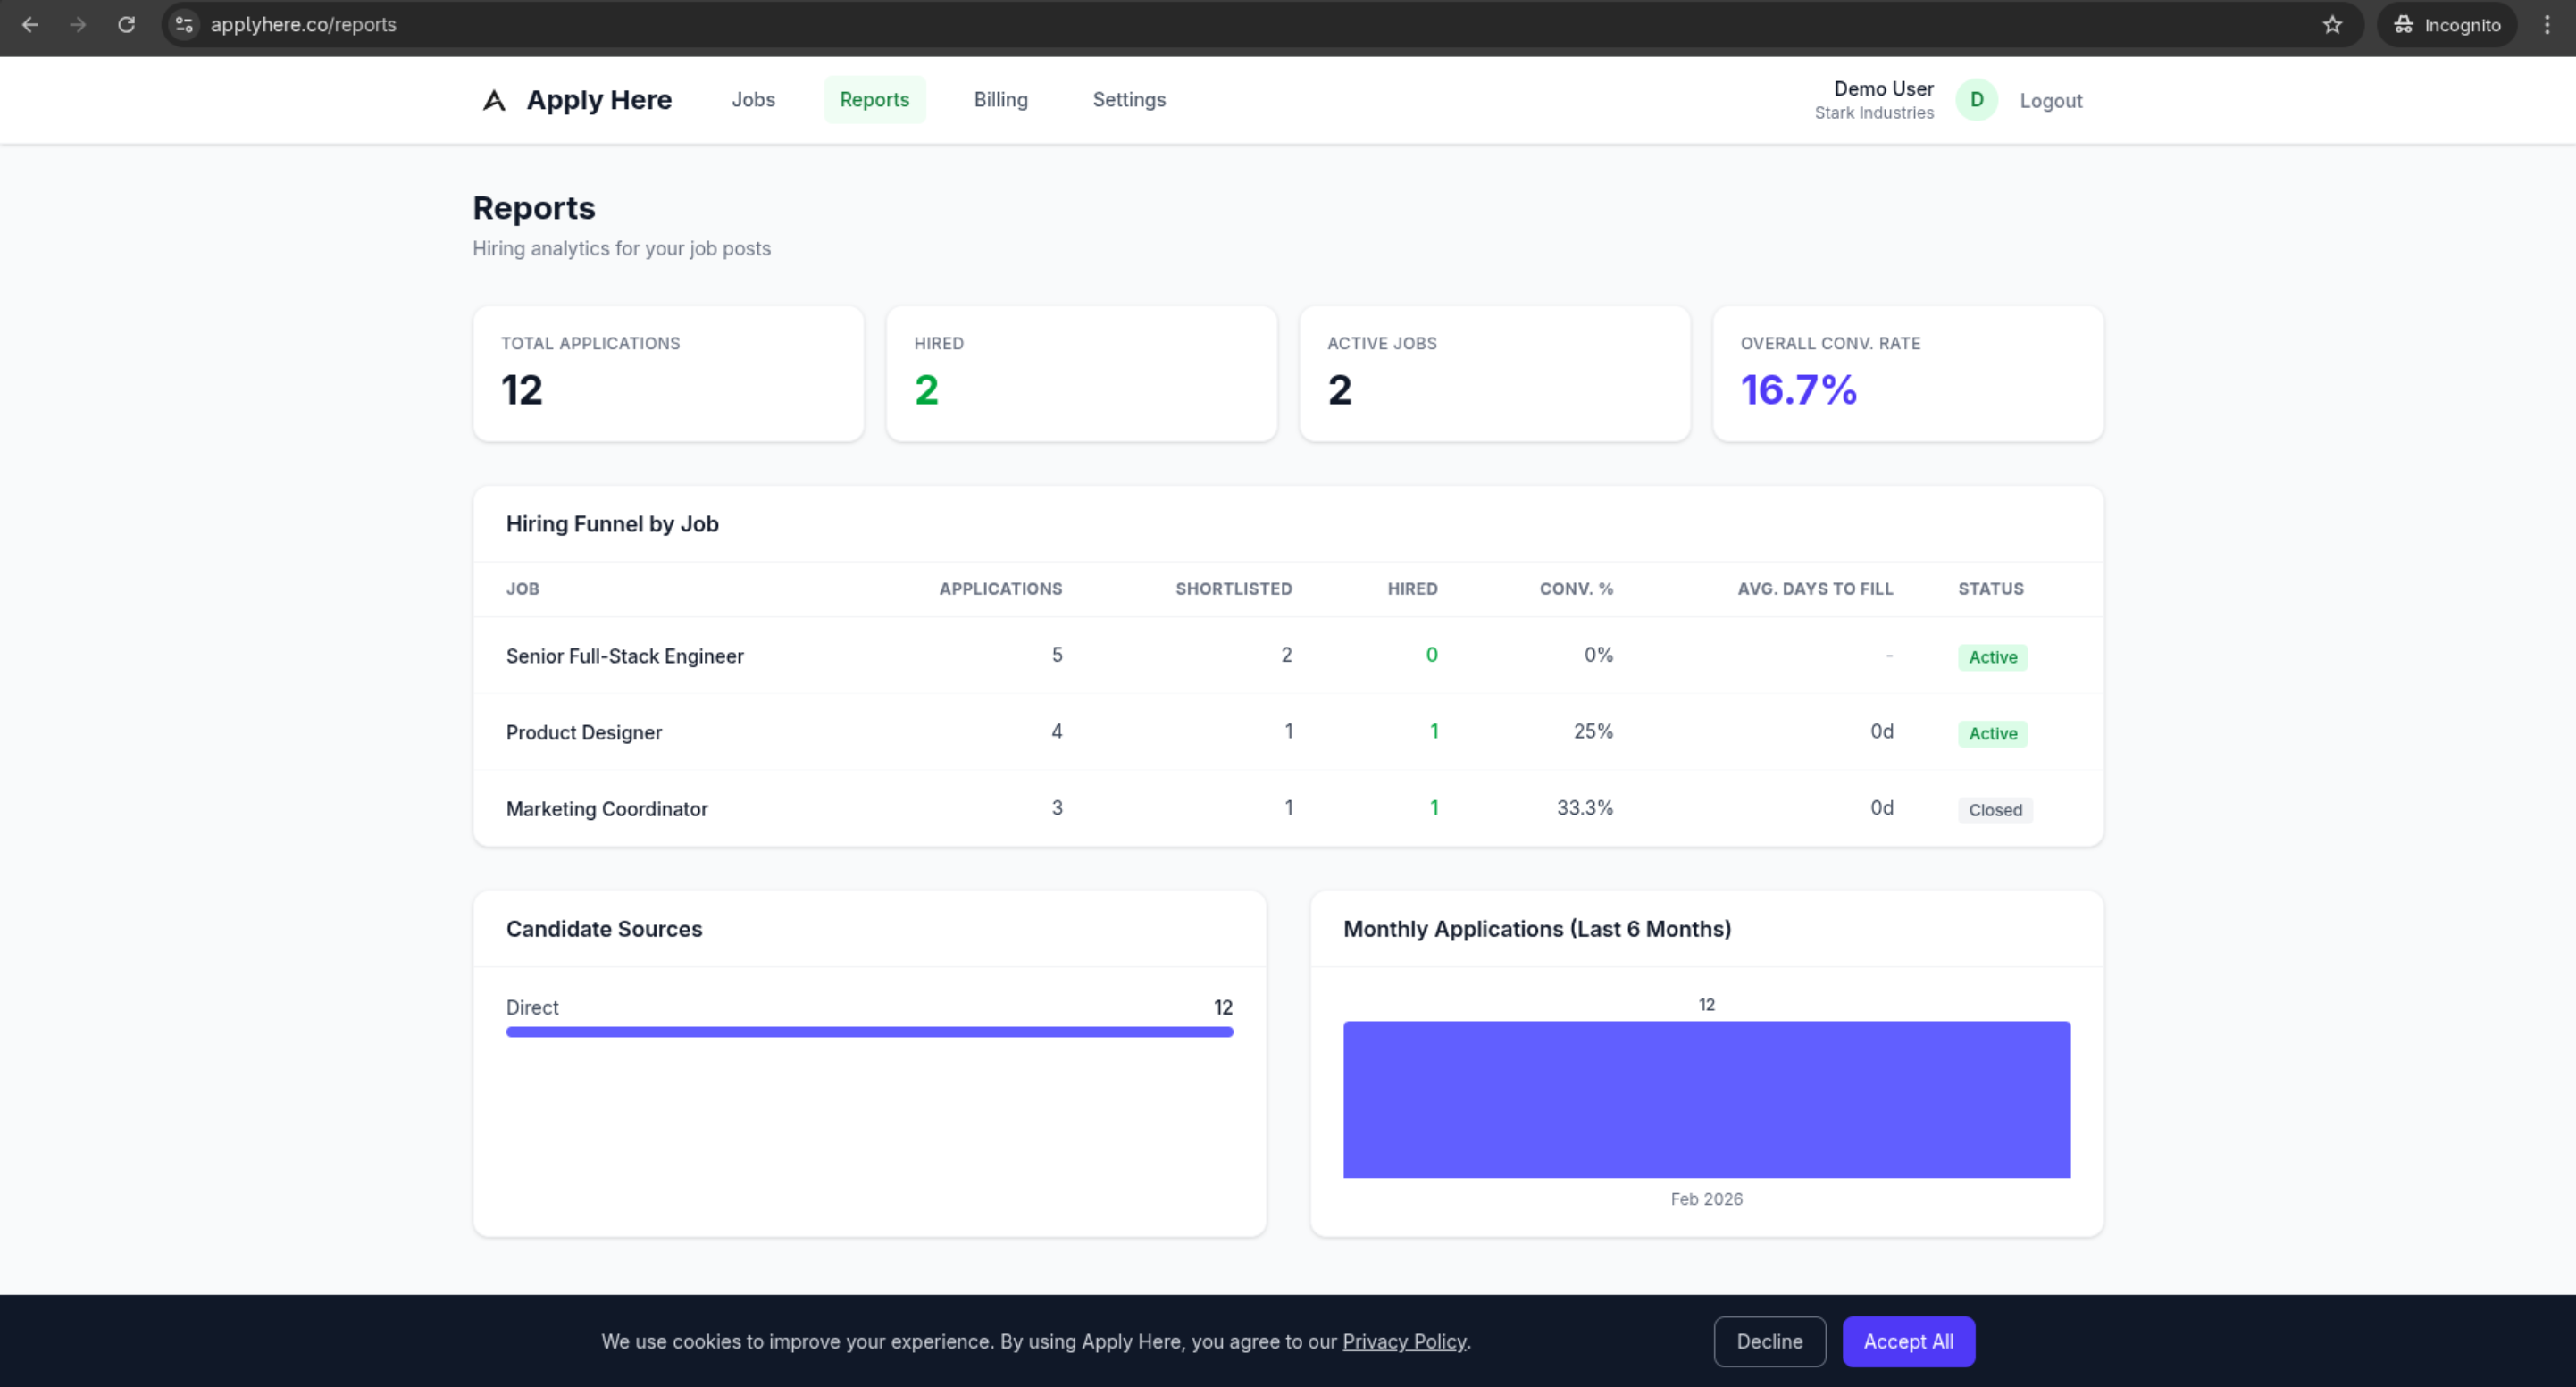This screenshot has width=2576, height=1387.
Task: Click the Apply Here logo icon
Action: [x=494, y=100]
